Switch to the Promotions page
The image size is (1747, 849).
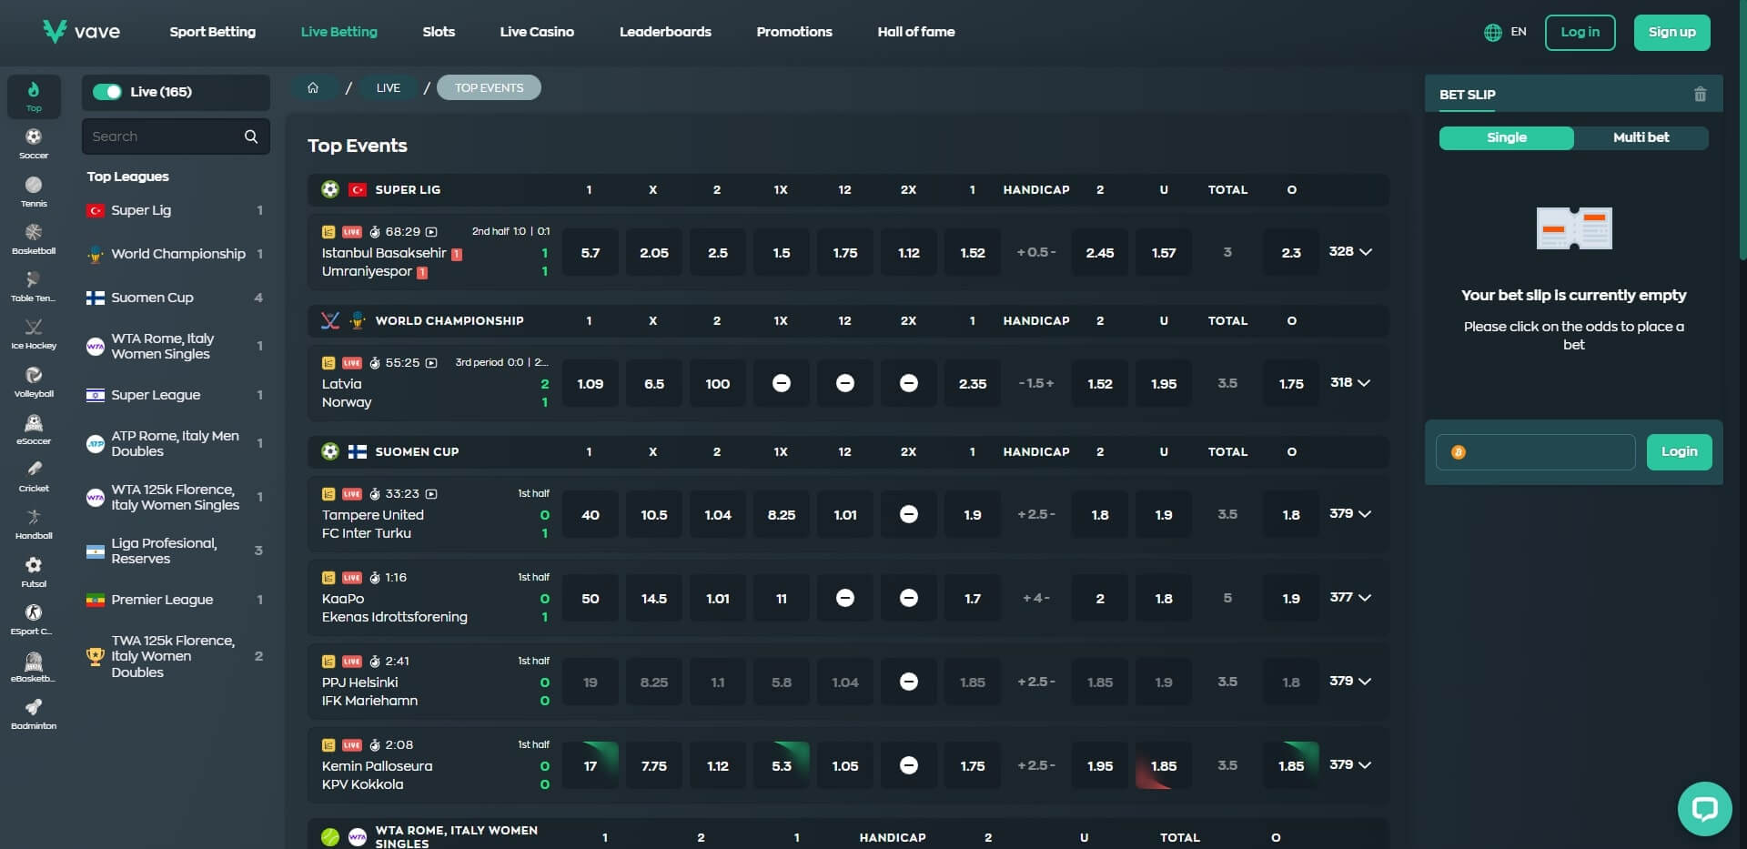click(794, 32)
